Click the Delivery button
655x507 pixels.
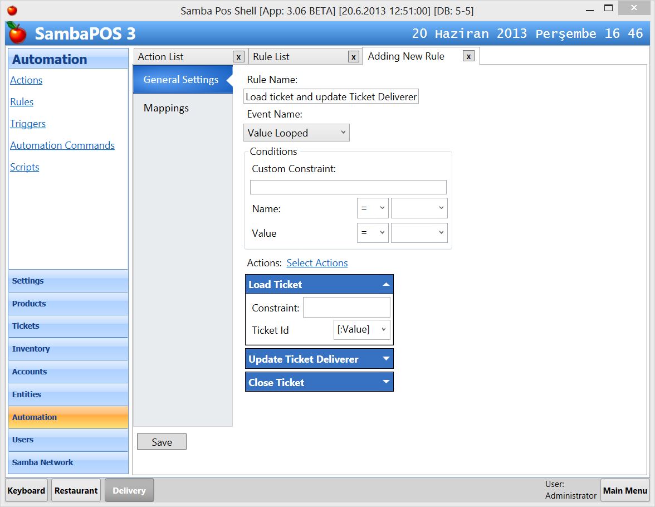[x=129, y=490]
